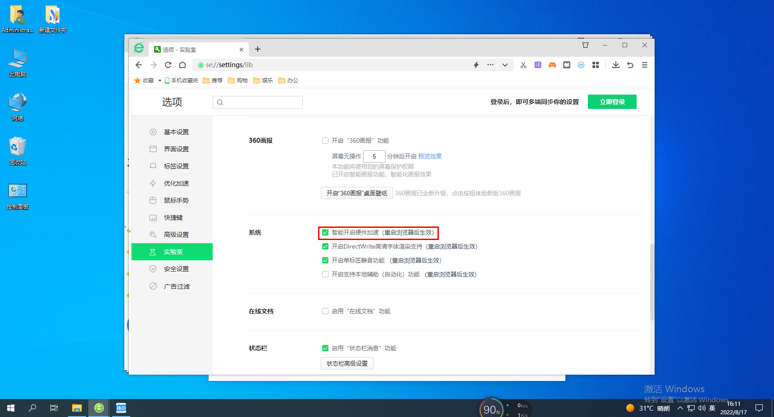Click the 360 browser logo icon

tap(139, 48)
